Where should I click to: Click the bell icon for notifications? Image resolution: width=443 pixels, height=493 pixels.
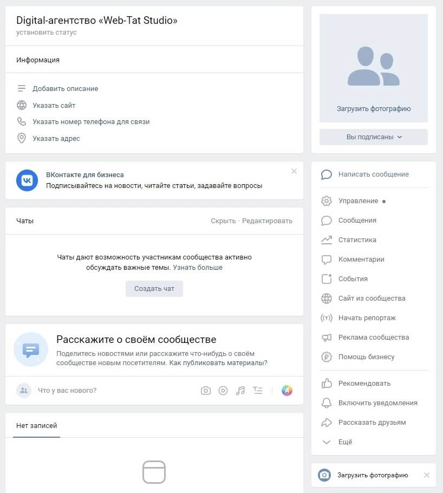[327, 403]
